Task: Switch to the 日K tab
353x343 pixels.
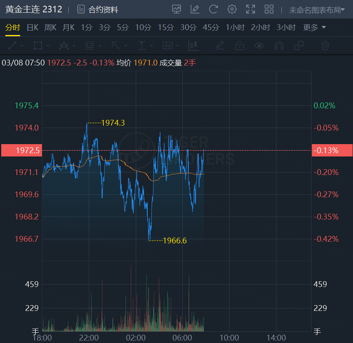Action: click(33, 28)
